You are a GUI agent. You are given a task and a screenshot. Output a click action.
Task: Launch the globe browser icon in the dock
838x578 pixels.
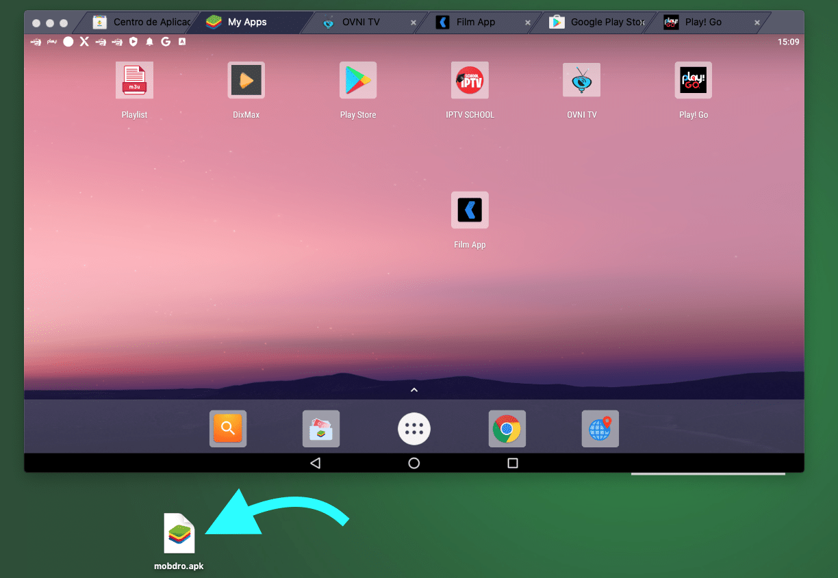600,429
